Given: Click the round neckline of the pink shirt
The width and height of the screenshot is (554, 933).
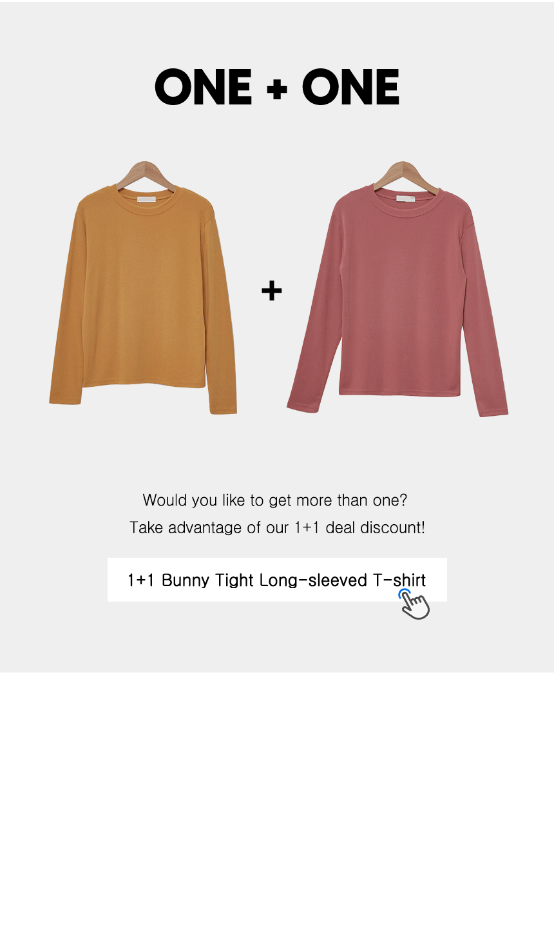Looking at the screenshot, I should pyautogui.click(x=406, y=198).
